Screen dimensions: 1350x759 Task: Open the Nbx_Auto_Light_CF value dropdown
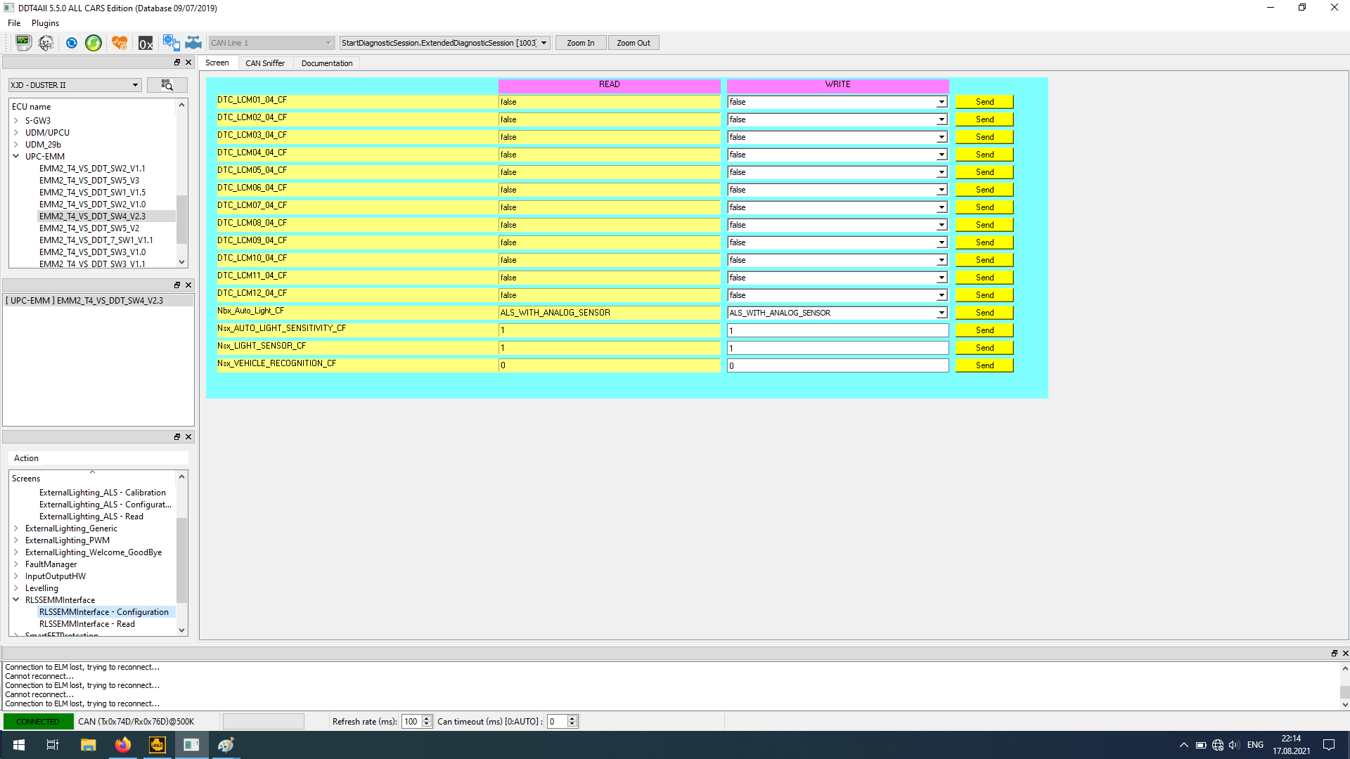click(941, 312)
